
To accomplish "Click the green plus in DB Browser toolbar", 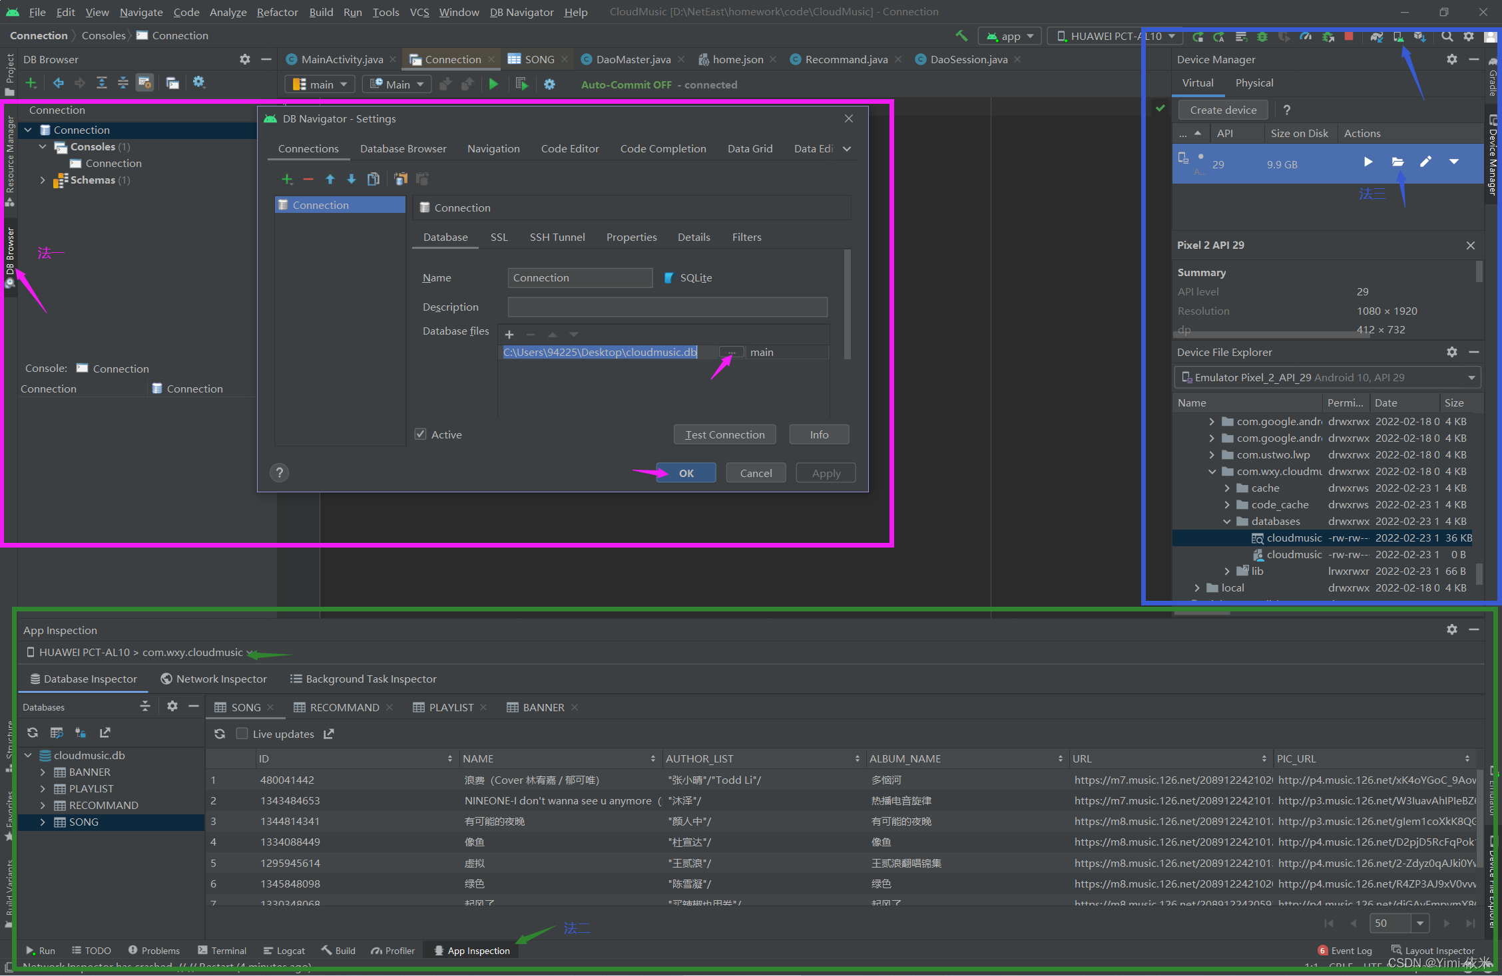I will (x=31, y=82).
